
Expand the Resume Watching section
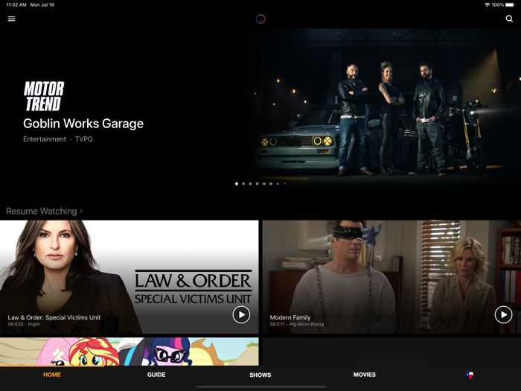point(44,211)
